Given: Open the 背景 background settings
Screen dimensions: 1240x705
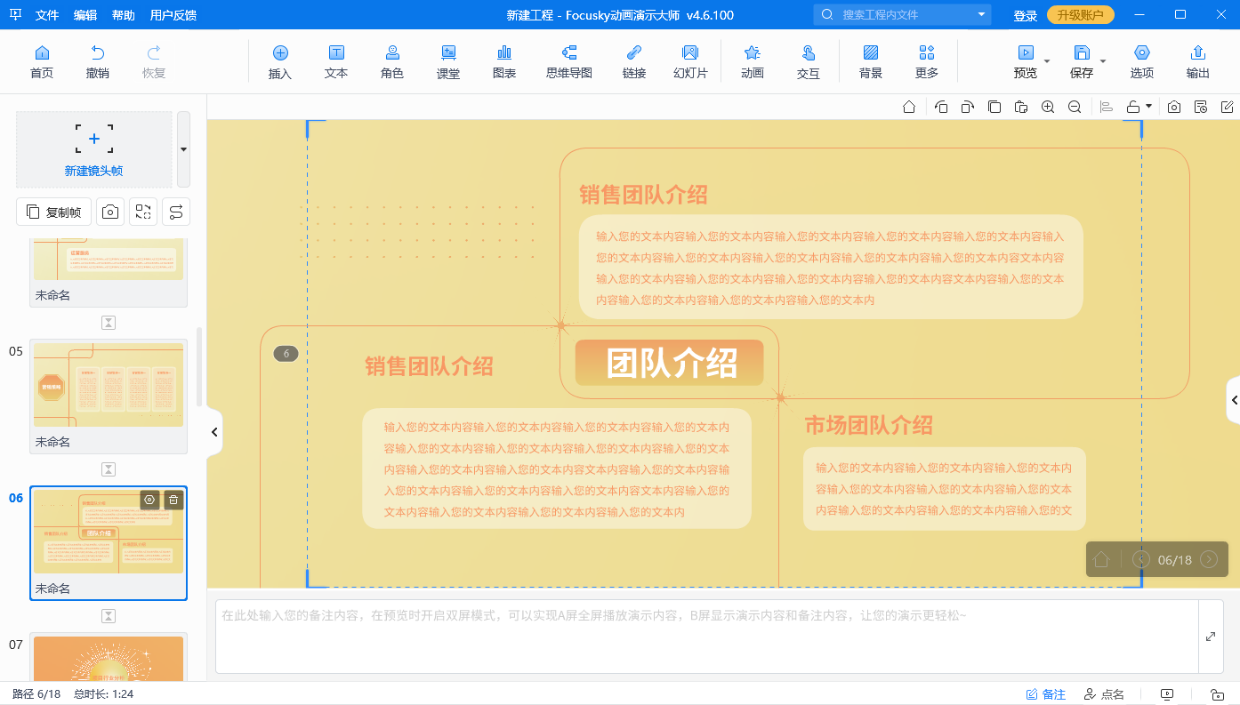Looking at the screenshot, I should click(x=871, y=61).
